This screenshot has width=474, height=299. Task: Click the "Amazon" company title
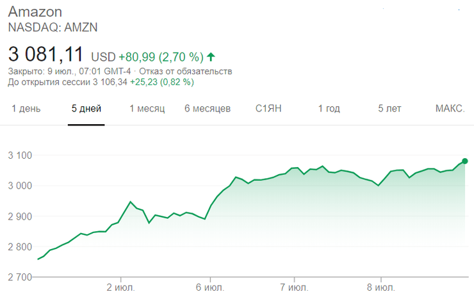35,12
